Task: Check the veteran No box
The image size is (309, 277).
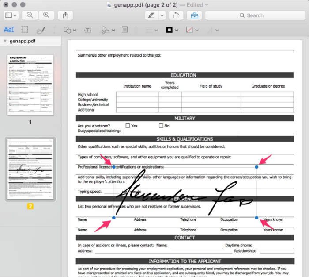Action: click(x=161, y=126)
